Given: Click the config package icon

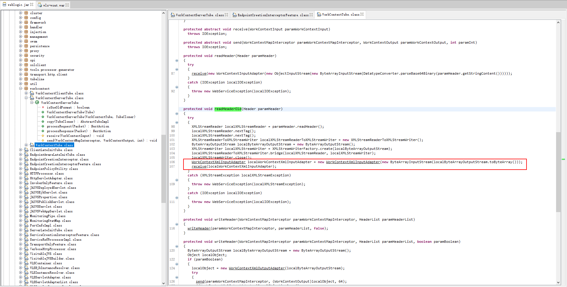Looking at the screenshot, I should pos(26,18).
